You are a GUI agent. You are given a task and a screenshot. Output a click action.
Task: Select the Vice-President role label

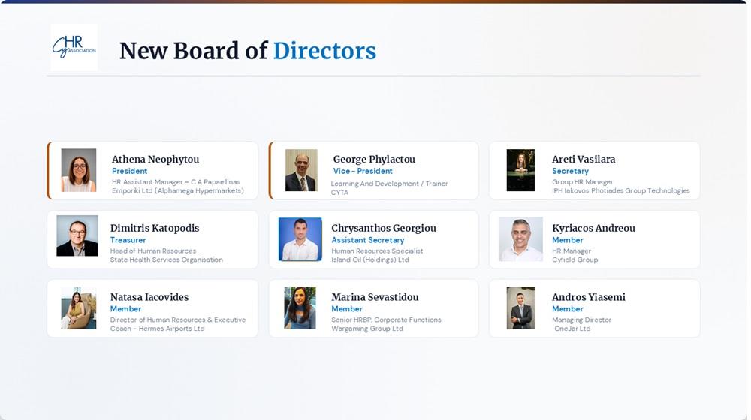363,171
